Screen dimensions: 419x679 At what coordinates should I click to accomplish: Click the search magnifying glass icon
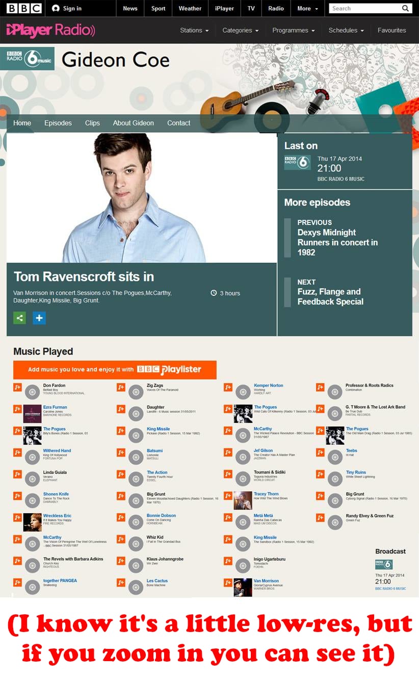point(405,8)
